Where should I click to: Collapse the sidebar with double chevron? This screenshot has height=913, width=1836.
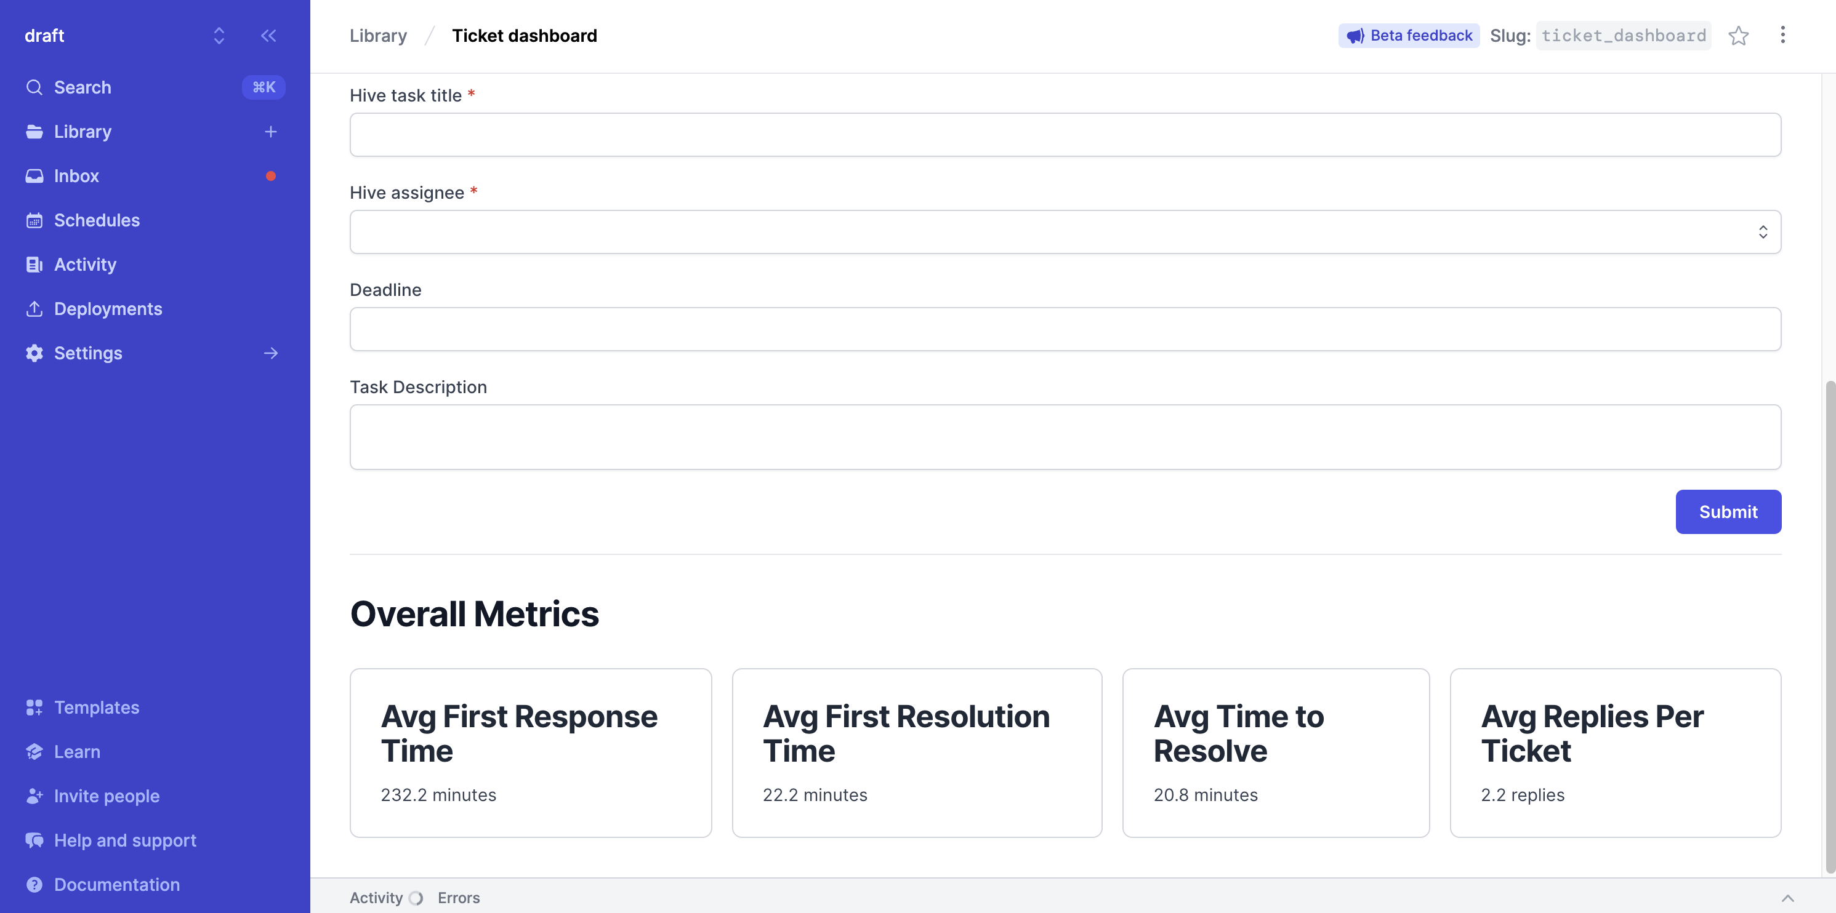(x=268, y=36)
